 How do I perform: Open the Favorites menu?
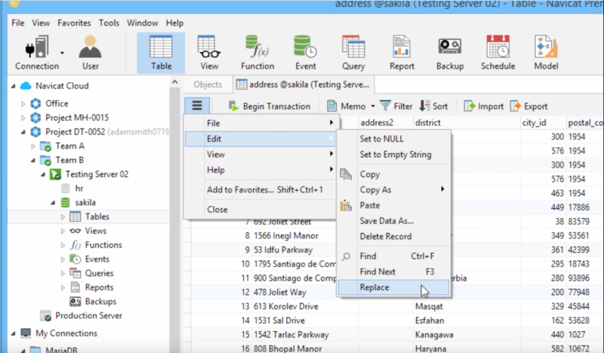(74, 23)
